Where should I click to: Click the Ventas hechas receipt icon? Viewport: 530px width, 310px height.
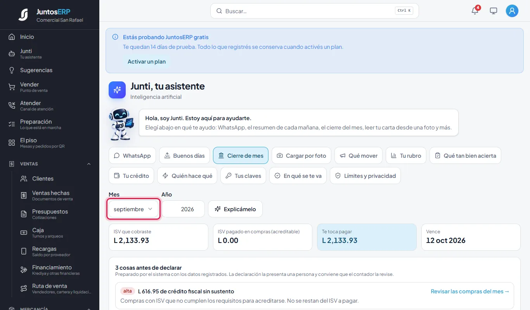coord(24,196)
